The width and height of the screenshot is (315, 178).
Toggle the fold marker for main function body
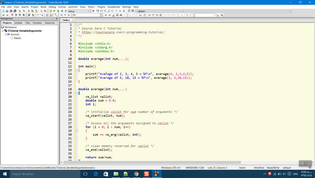pos(76,70)
